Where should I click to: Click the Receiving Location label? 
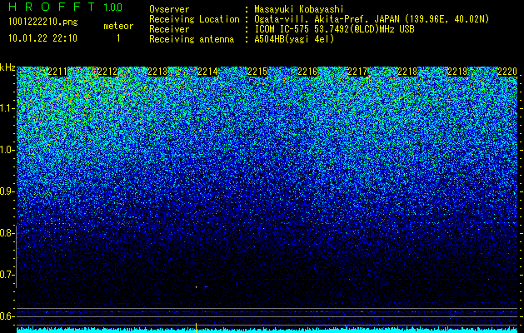pos(194,19)
